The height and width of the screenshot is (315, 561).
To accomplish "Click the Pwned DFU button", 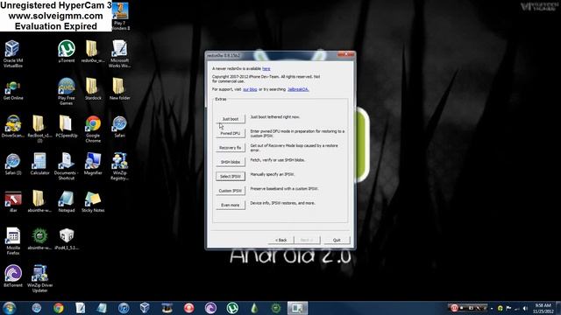I will [231, 133].
